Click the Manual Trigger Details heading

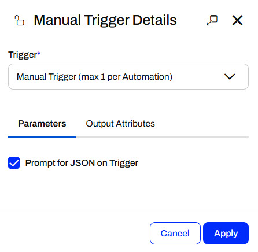[105, 20]
